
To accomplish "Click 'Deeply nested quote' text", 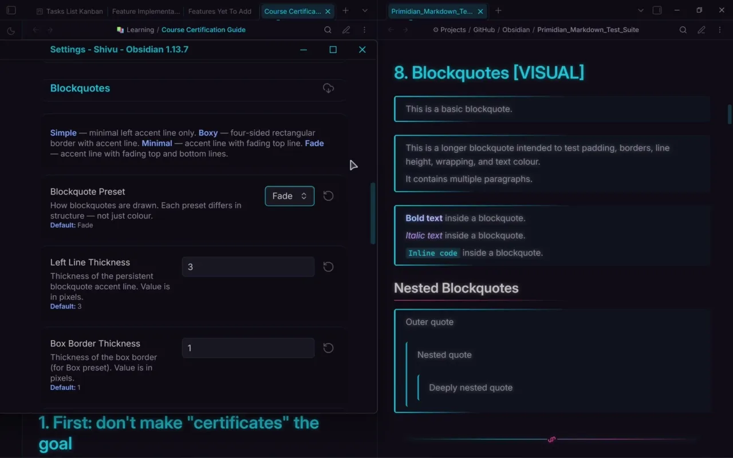I will coord(471,388).
